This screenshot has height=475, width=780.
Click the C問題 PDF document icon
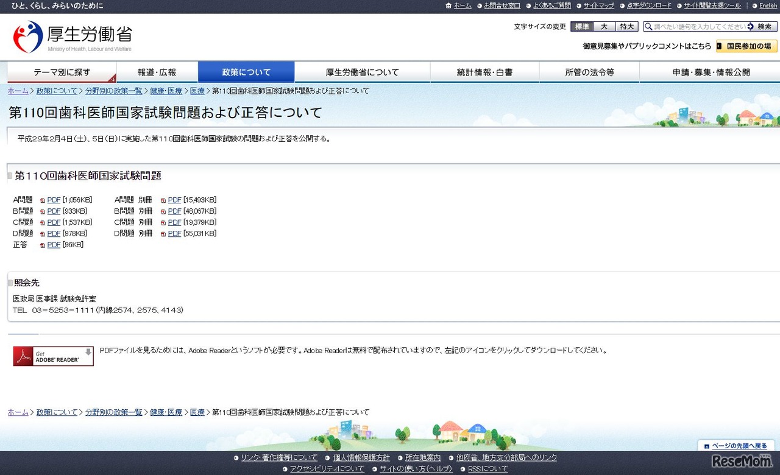[42, 222]
